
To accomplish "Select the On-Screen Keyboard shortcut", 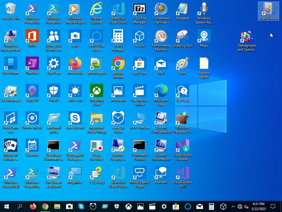I will pyautogui.click(x=54, y=177).
